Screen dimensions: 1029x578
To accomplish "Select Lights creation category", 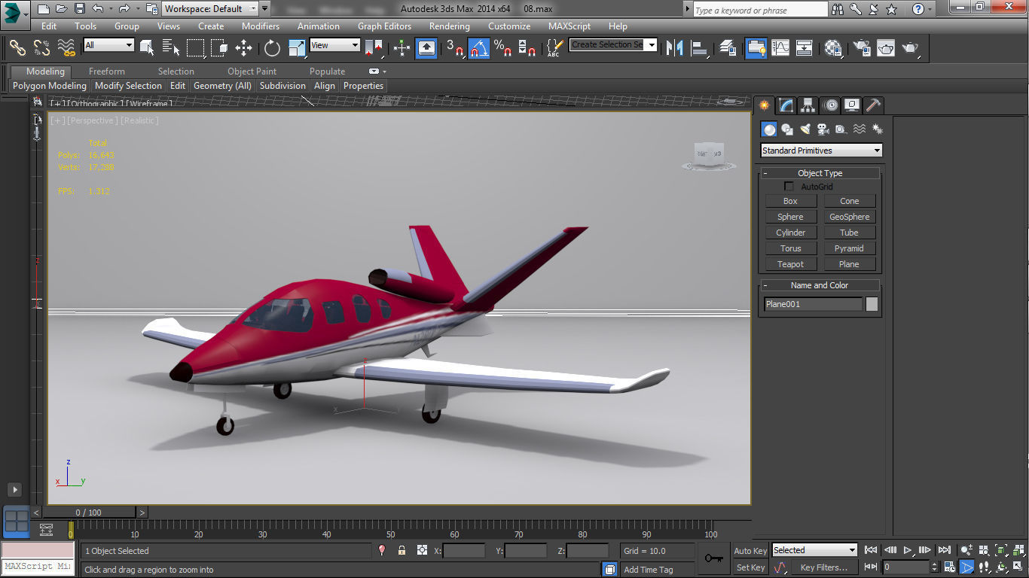I will 805,129.
